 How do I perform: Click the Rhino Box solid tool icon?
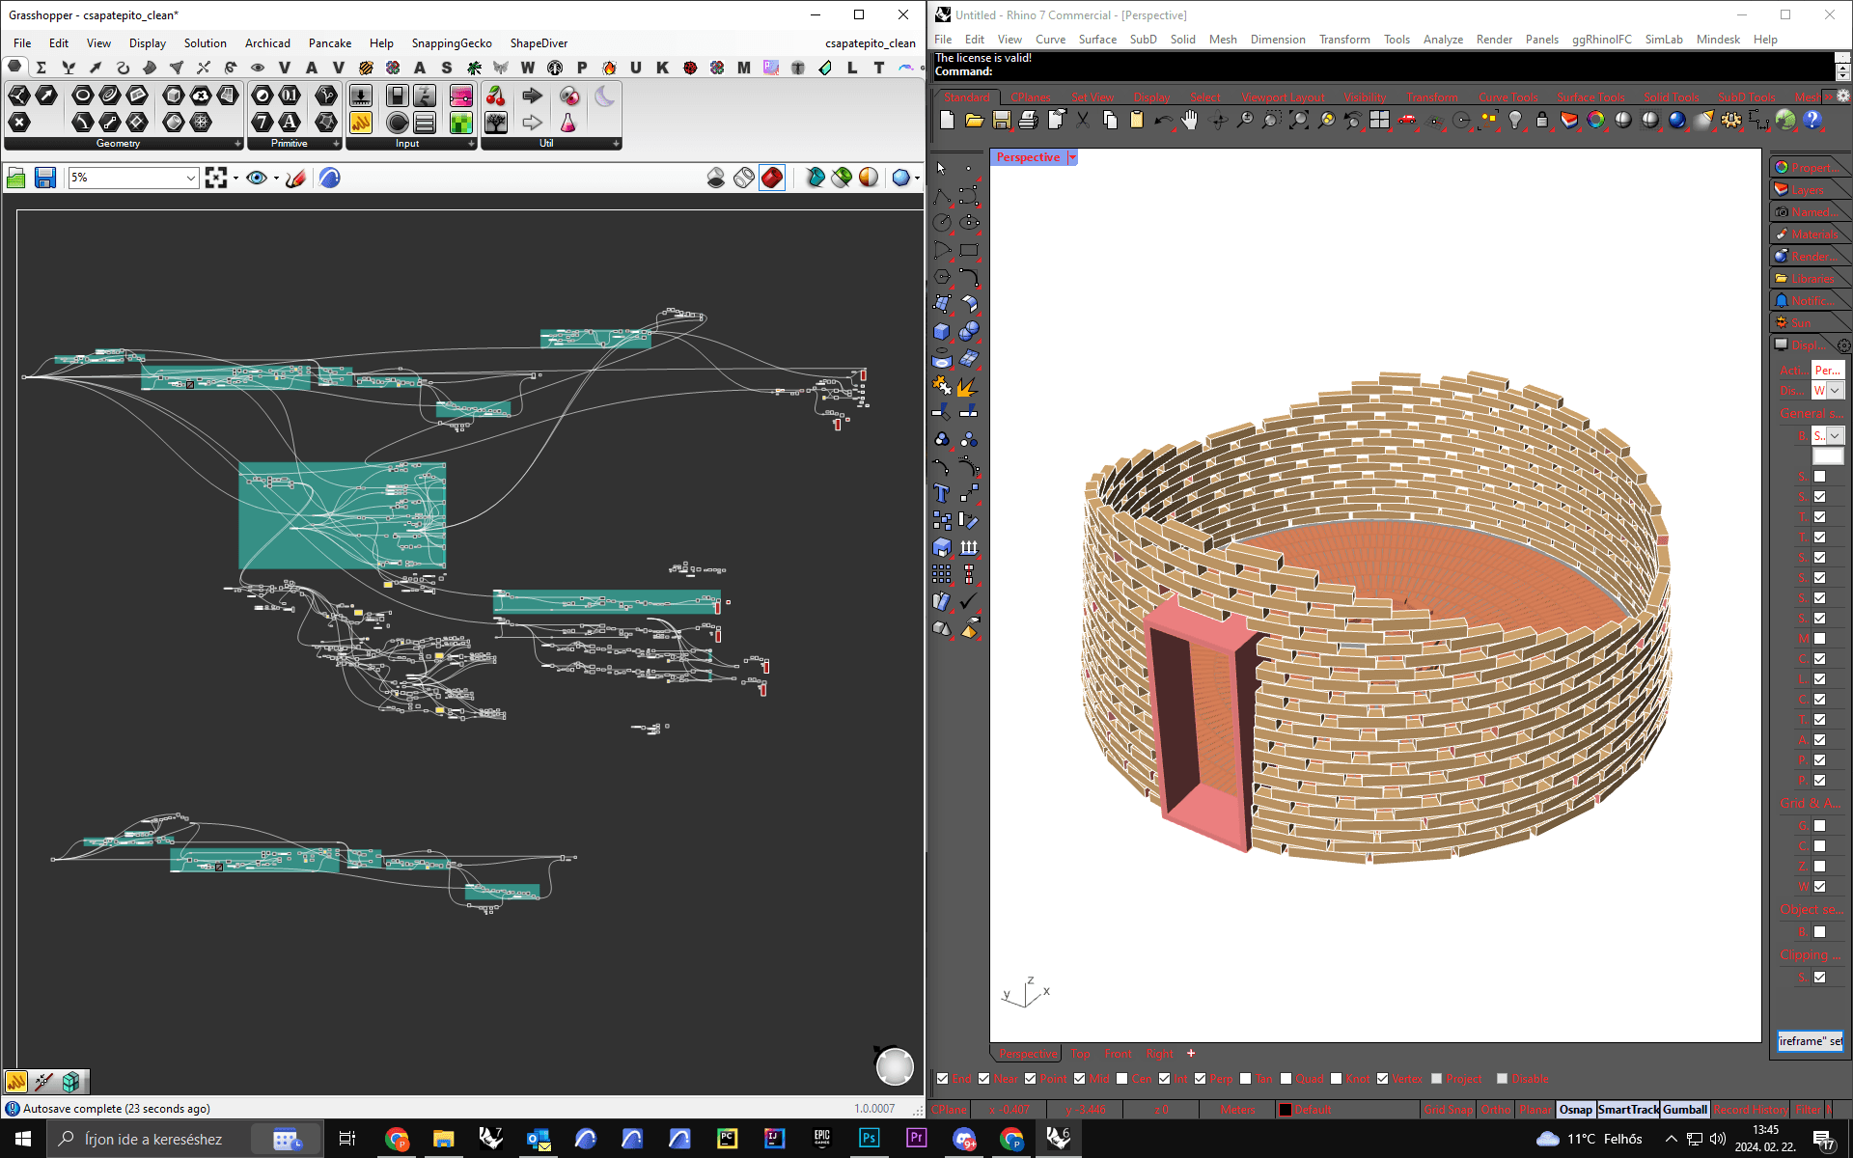click(942, 331)
